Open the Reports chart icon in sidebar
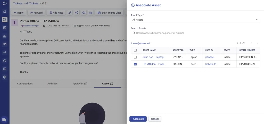The image size is (264, 124). [x=5, y=69]
